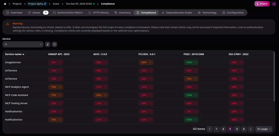Select the Compliance tab
Viewport: 279px width, 136px height.
coord(146,12)
